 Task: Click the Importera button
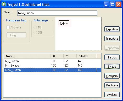112,39
